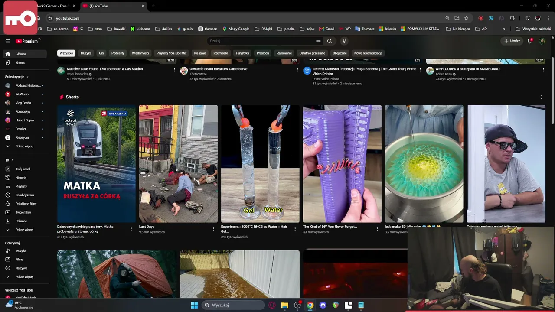This screenshot has width=555, height=312.
Task: Bookmark this page with star icon
Action: click(466, 18)
